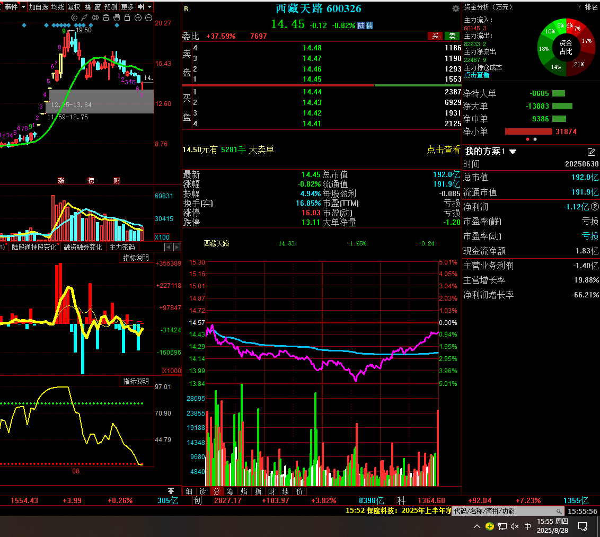Select 焰 tab below intraday chart
This screenshot has width=600, height=537.
244,491
